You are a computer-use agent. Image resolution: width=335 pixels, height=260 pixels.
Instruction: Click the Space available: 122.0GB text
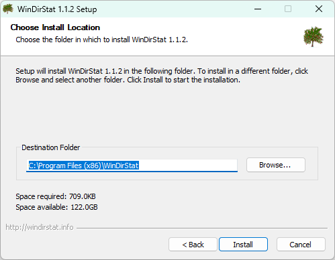pos(56,207)
